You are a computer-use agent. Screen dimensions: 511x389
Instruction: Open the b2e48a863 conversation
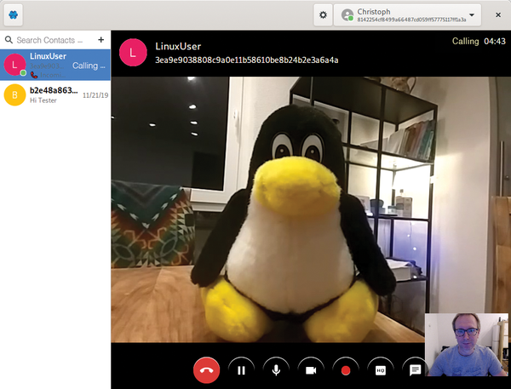pyautogui.click(x=55, y=95)
